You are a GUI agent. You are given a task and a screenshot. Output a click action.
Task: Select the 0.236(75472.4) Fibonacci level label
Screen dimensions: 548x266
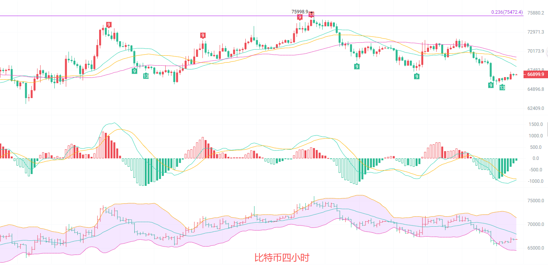coord(507,12)
